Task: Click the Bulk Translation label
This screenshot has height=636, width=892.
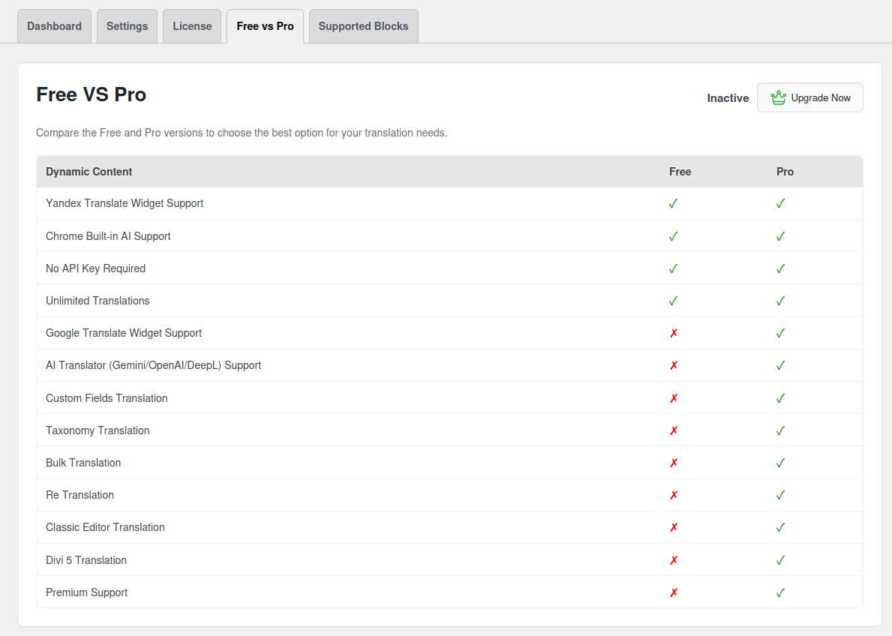Action: (x=83, y=463)
